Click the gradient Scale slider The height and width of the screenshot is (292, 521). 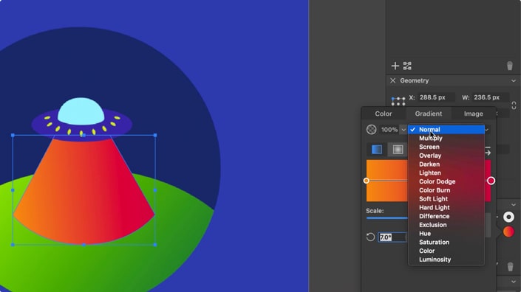[x=387, y=218]
